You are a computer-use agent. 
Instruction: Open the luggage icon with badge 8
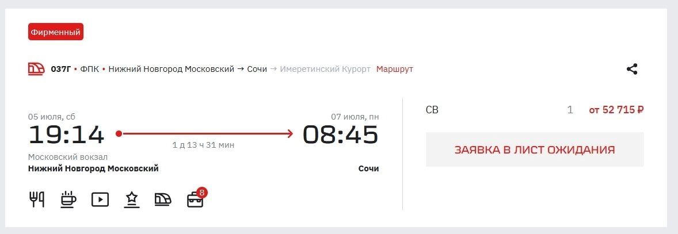click(197, 198)
